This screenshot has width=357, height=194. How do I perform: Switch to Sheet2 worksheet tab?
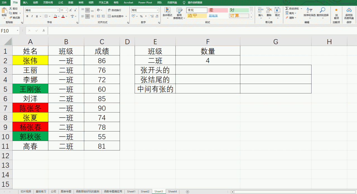coord(145,191)
